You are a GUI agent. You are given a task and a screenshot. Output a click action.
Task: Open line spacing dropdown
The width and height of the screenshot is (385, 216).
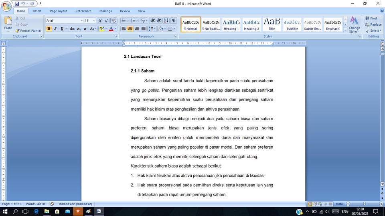(152, 29)
